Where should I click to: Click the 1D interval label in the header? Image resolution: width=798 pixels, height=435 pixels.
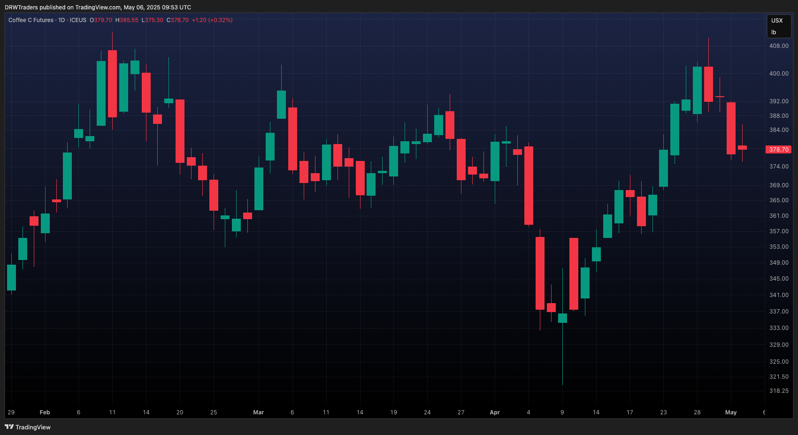coord(61,20)
